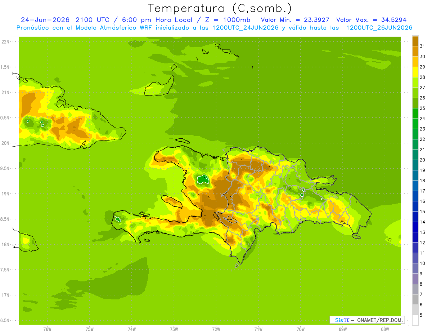Click the "70W" longitude label
The width and height of the screenshot is (432, 334).
[x=301, y=329]
